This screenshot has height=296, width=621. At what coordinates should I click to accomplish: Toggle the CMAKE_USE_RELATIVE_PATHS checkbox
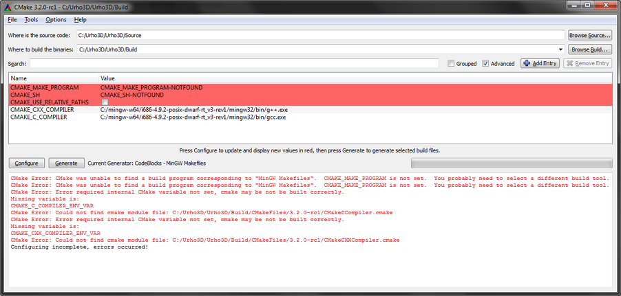pos(105,102)
